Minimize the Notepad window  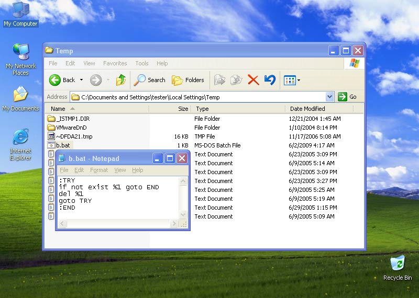coord(157,158)
